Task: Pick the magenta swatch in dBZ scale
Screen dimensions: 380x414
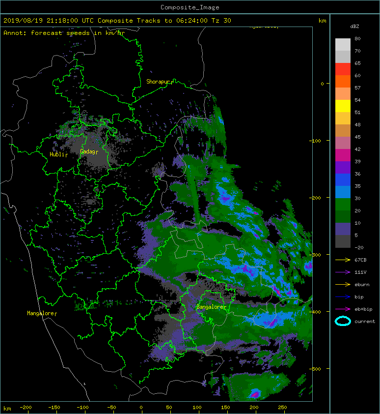Action: [343, 155]
